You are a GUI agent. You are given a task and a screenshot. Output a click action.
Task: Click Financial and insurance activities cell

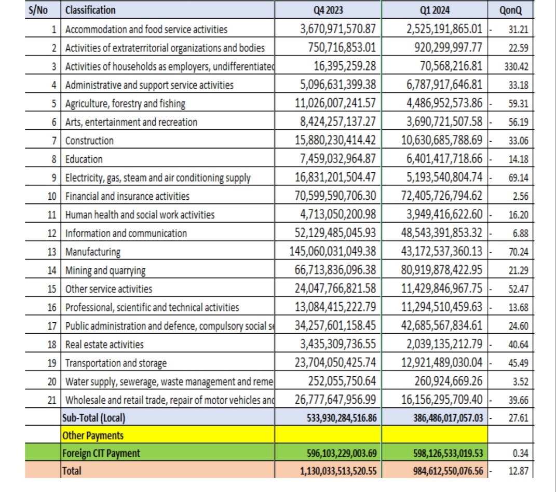tap(127, 196)
